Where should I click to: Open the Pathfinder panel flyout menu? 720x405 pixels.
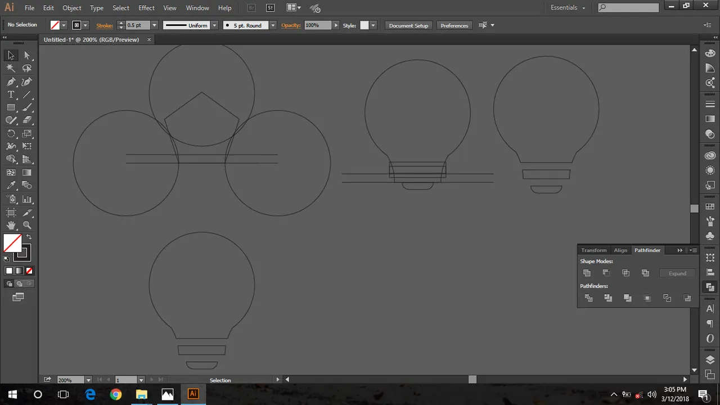click(693, 250)
